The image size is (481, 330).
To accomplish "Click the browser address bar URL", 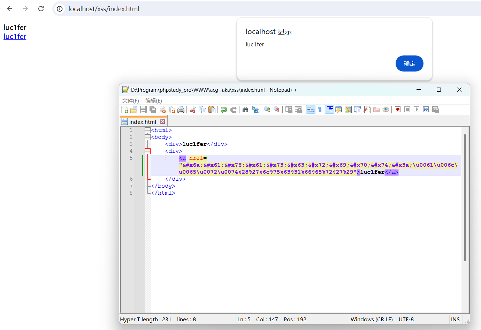I will click(x=104, y=9).
